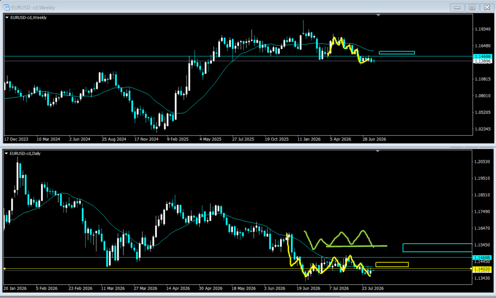
Task: Click the 28 Jun 2026 date label
Action: [x=374, y=139]
